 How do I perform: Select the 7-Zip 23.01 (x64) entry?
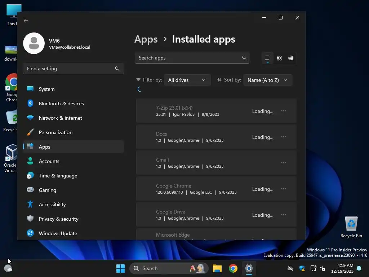pos(216,111)
